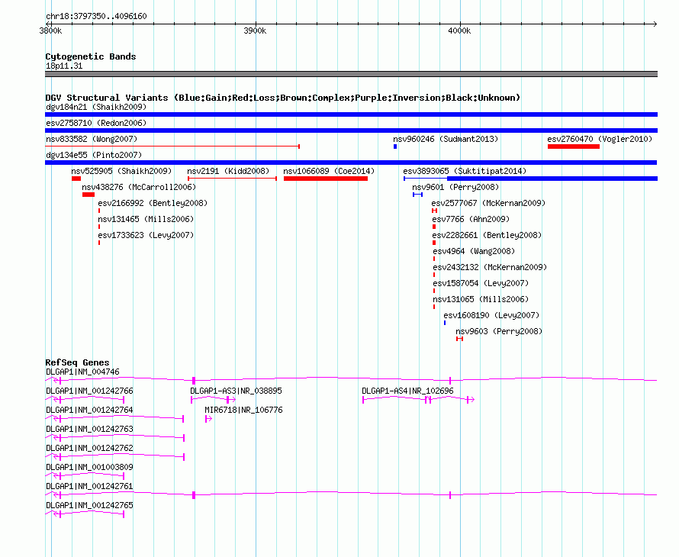Select nsv9603 (Perry2008) label
This screenshot has width=679, height=557.
pyautogui.click(x=499, y=331)
